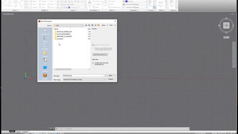The width and height of the screenshot is (238, 134).
Task: Click the Paste icon in Clipboard panel
Action: pyautogui.click(x=172, y=3)
